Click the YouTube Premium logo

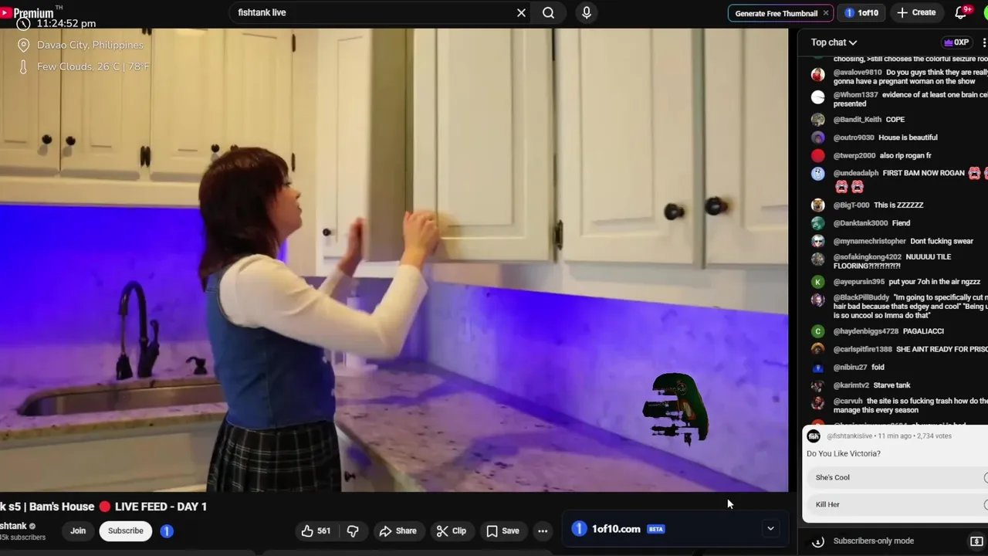click(28, 12)
